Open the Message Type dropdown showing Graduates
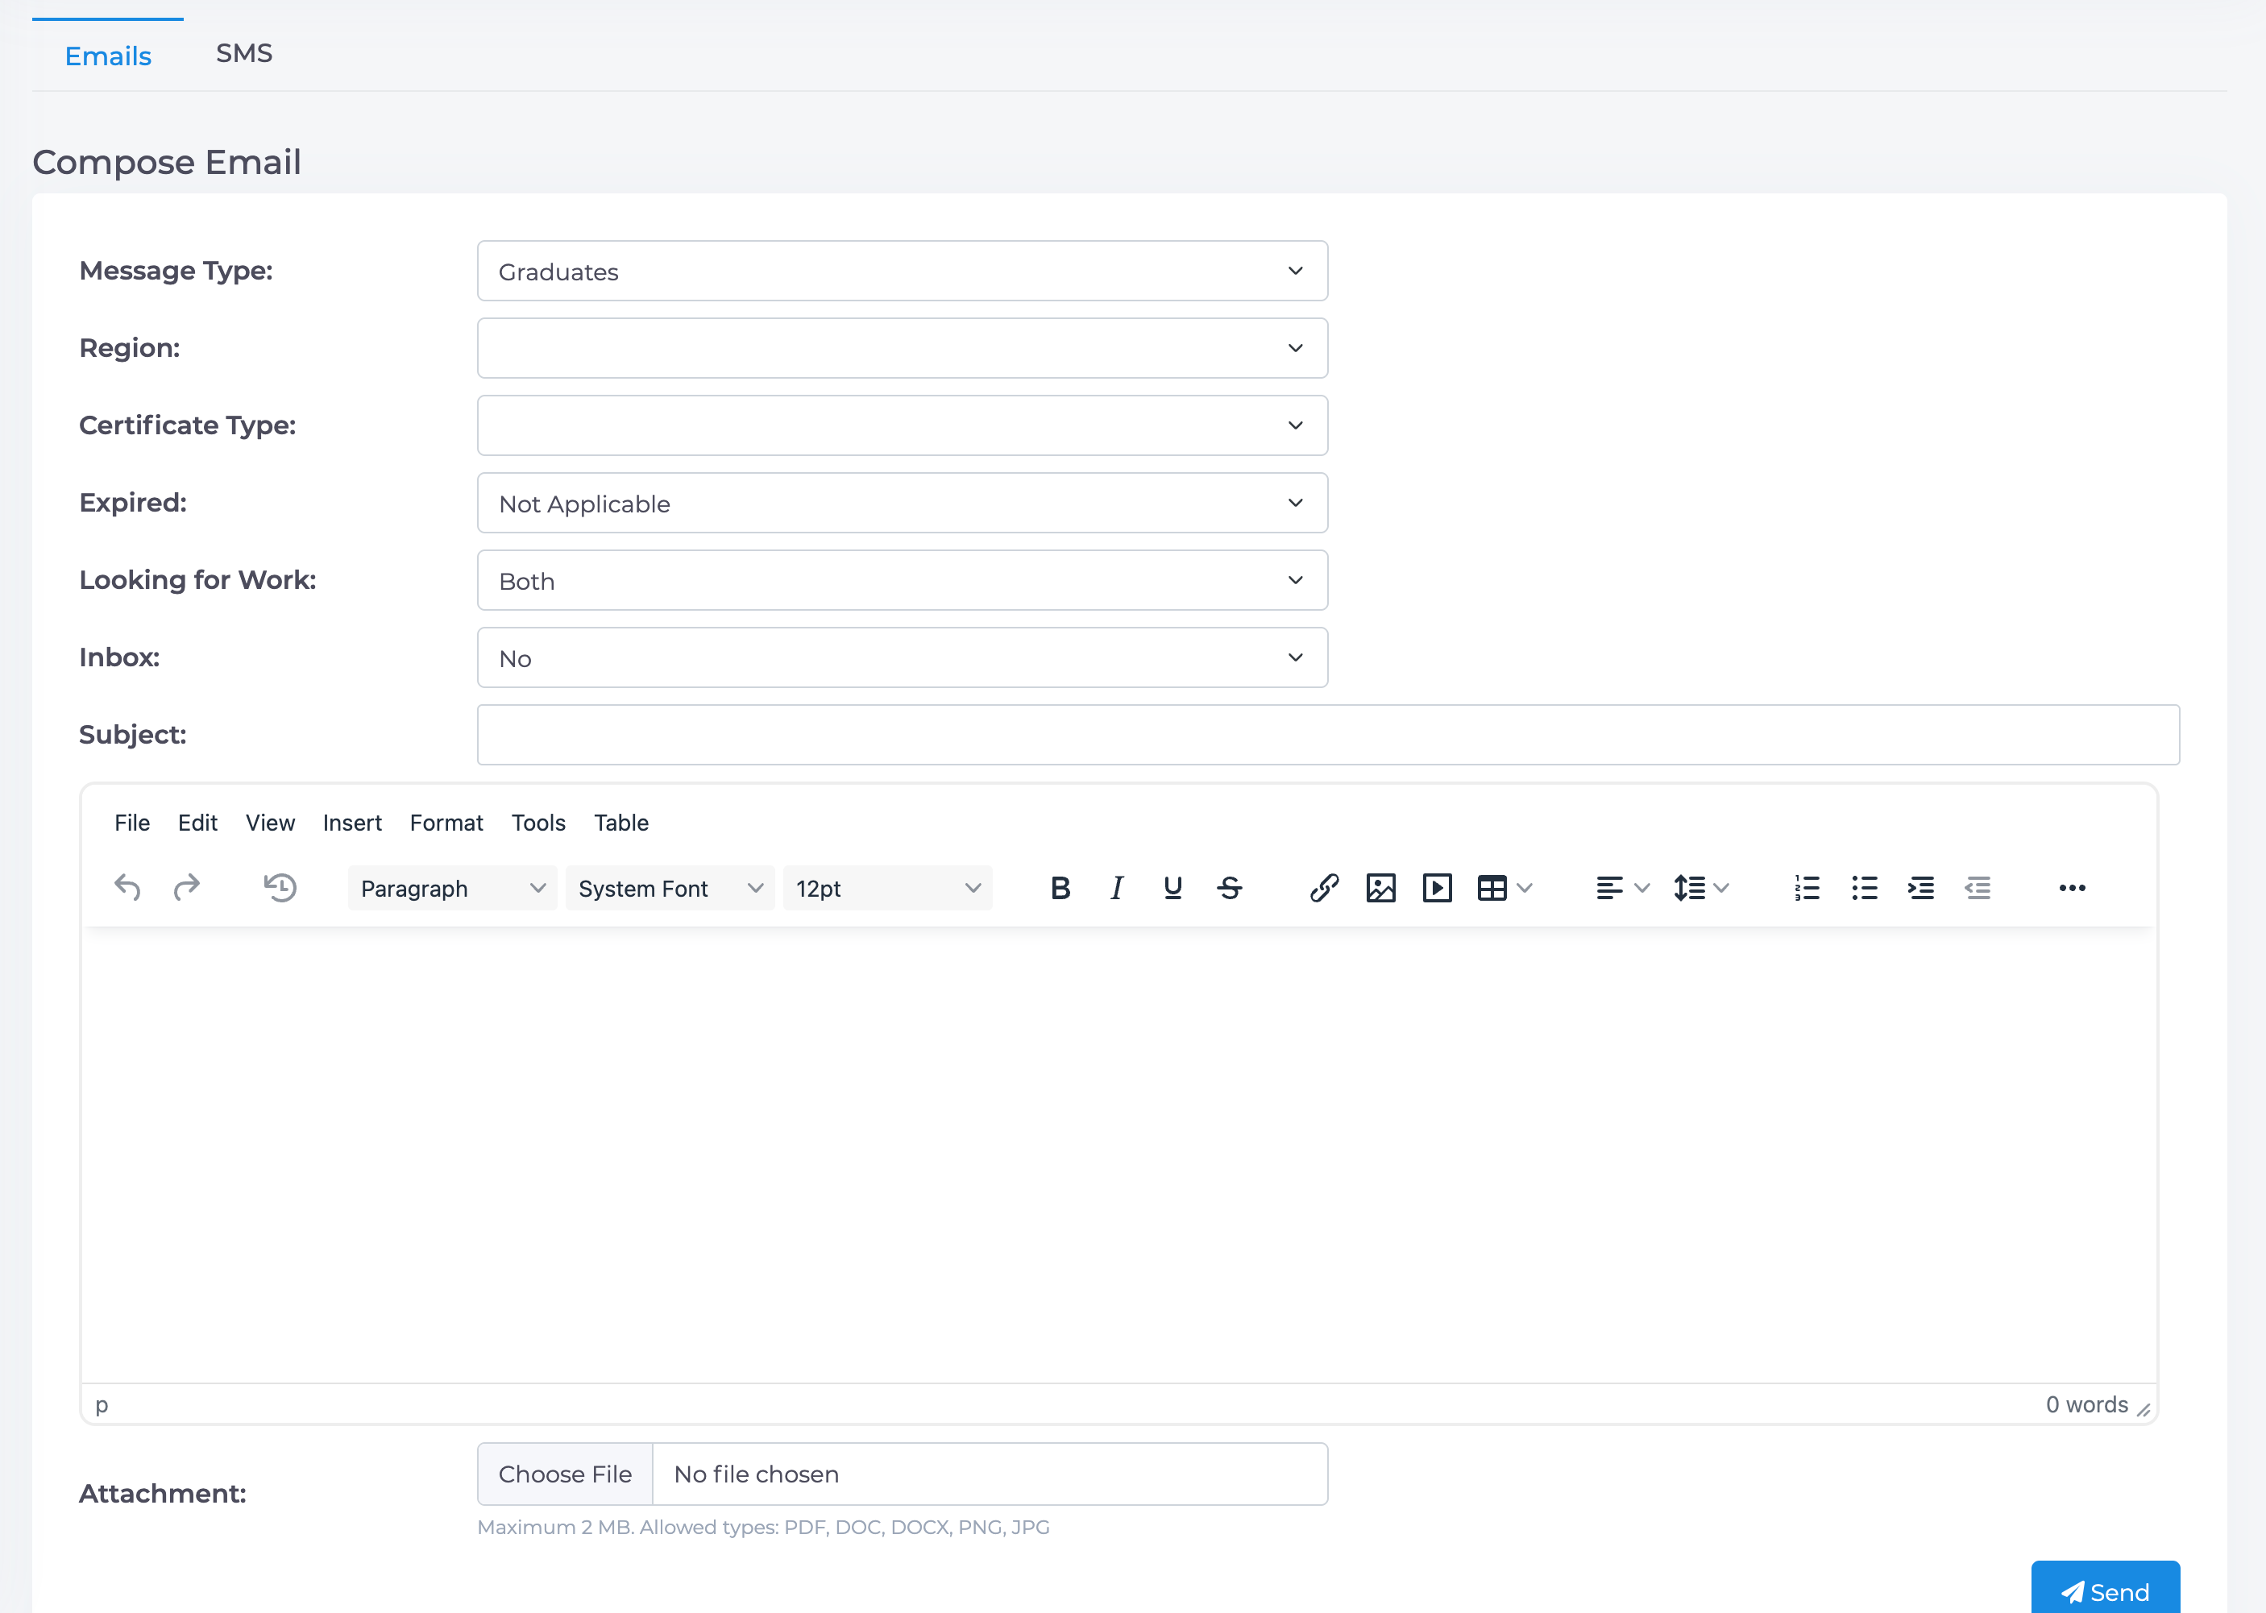This screenshot has height=1613, width=2266. pyautogui.click(x=902, y=270)
